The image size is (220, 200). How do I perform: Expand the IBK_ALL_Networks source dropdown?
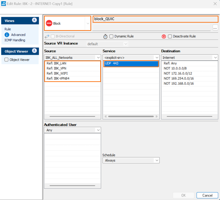pos(98,58)
